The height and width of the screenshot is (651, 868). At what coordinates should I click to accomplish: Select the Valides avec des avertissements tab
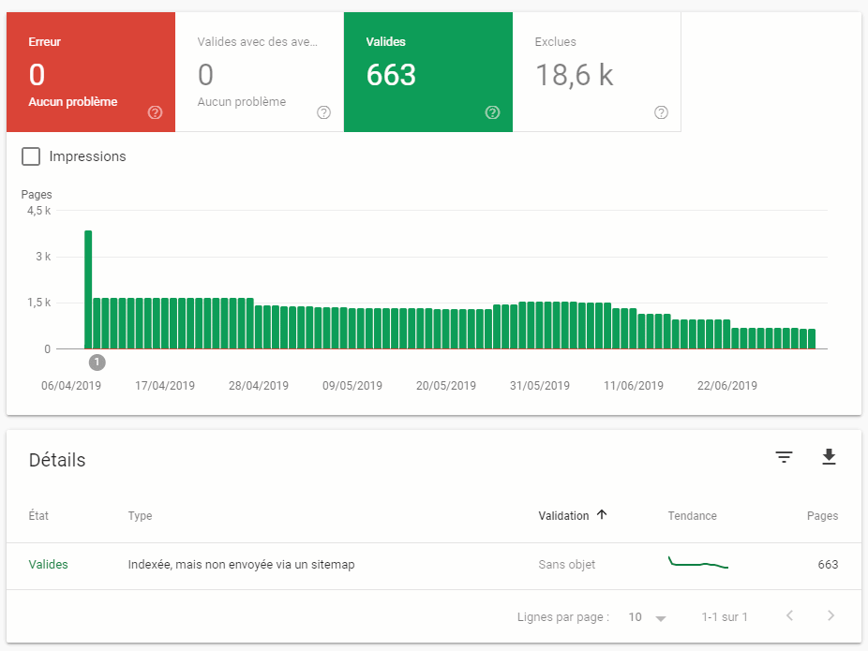tap(259, 72)
